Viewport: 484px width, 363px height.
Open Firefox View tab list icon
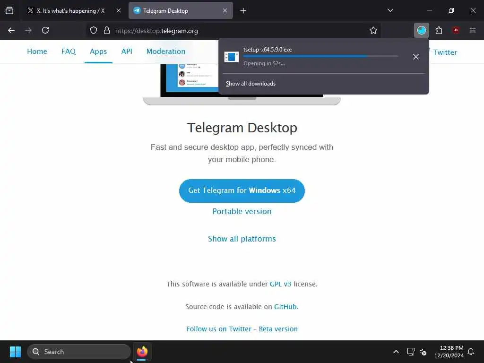tap(9, 10)
